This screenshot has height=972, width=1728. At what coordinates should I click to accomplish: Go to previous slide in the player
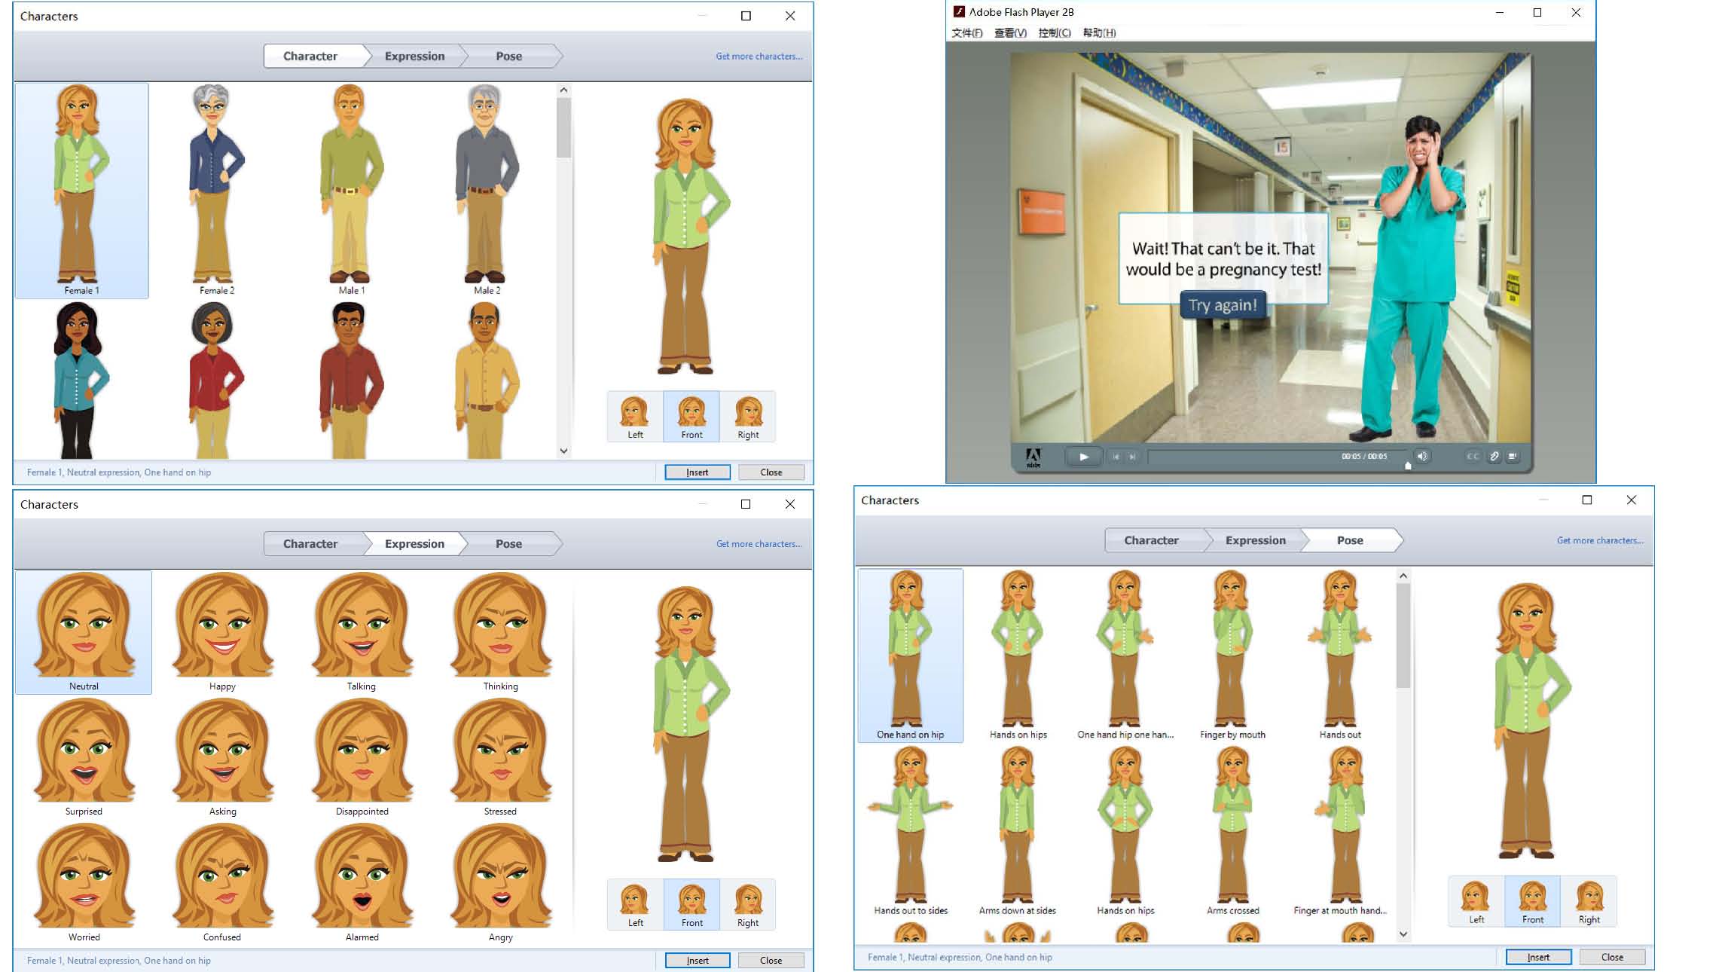click(1116, 457)
